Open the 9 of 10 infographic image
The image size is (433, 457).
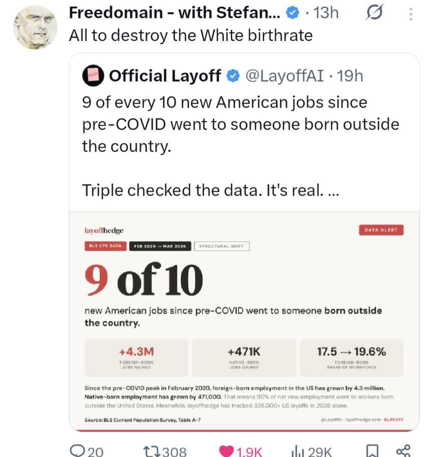tap(244, 320)
